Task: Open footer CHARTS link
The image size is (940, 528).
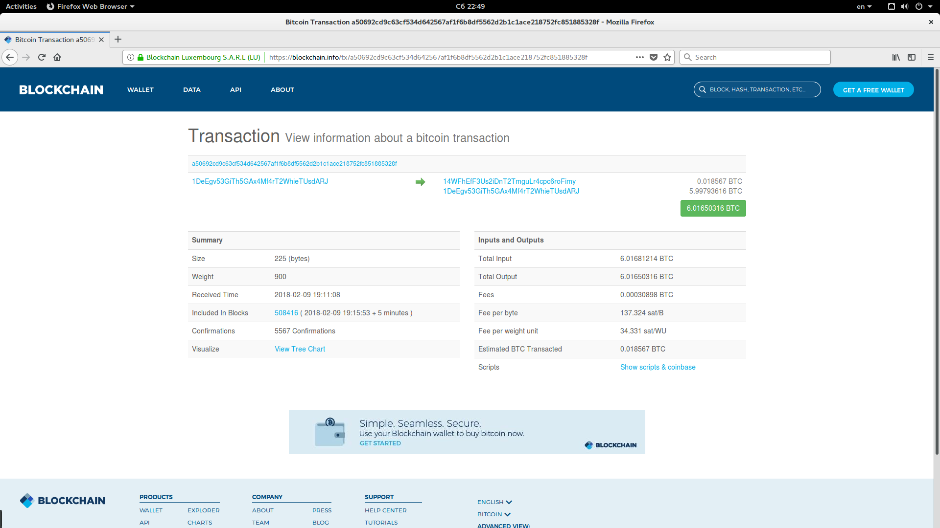Action: (200, 523)
